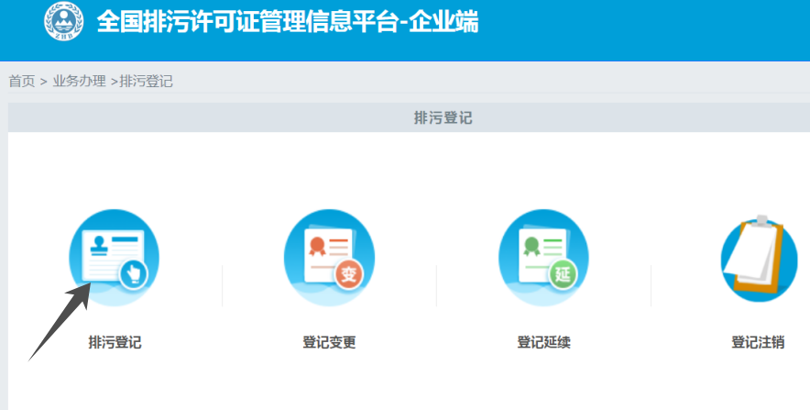The height and width of the screenshot is (410, 810).
Task: Select the 登记延续 text label
Action: [543, 343]
